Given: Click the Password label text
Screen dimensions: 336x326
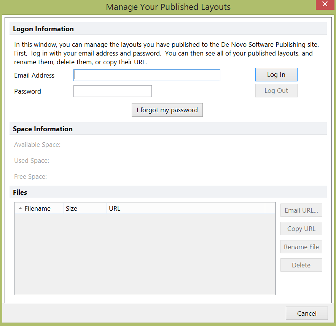Looking at the screenshot, I should pos(27,91).
